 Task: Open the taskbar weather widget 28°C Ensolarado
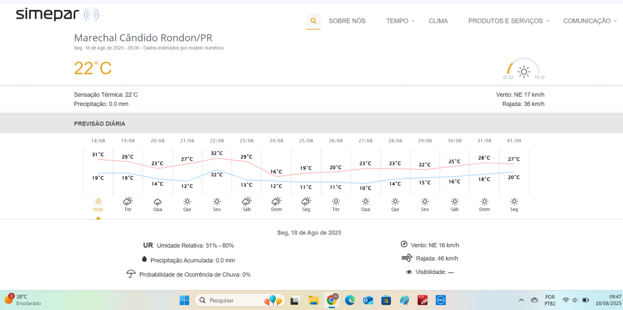coord(23,299)
